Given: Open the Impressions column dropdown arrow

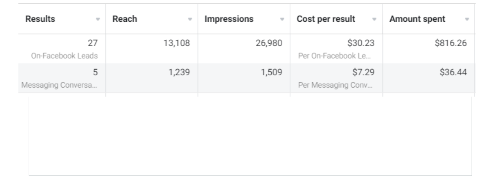Looking at the screenshot, I should point(282,20).
